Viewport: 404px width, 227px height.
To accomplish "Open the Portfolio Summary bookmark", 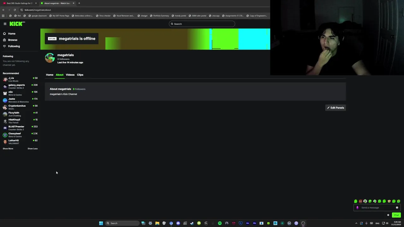I will pyautogui.click(x=159, y=16).
